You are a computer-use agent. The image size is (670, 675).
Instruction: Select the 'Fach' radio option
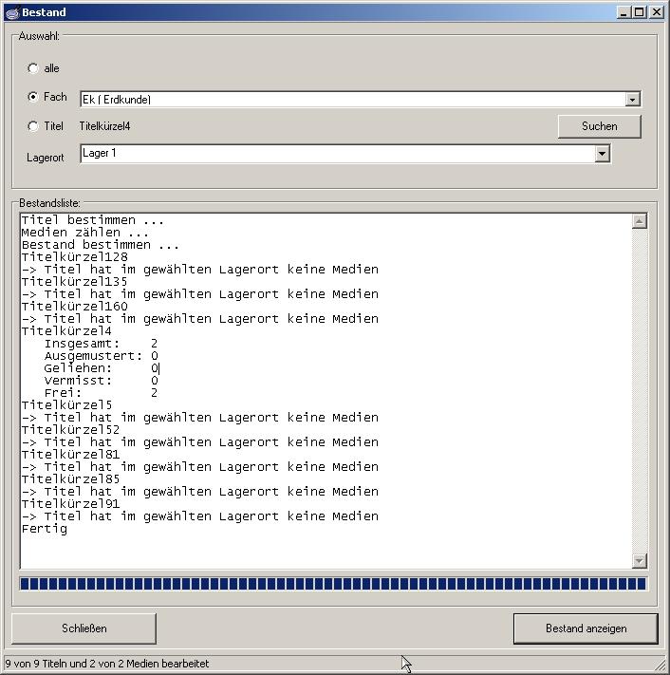[34, 97]
